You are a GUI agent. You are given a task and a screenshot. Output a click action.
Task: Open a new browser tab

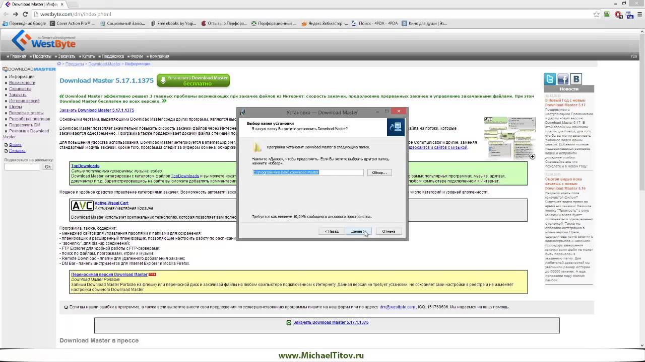tap(74, 4)
